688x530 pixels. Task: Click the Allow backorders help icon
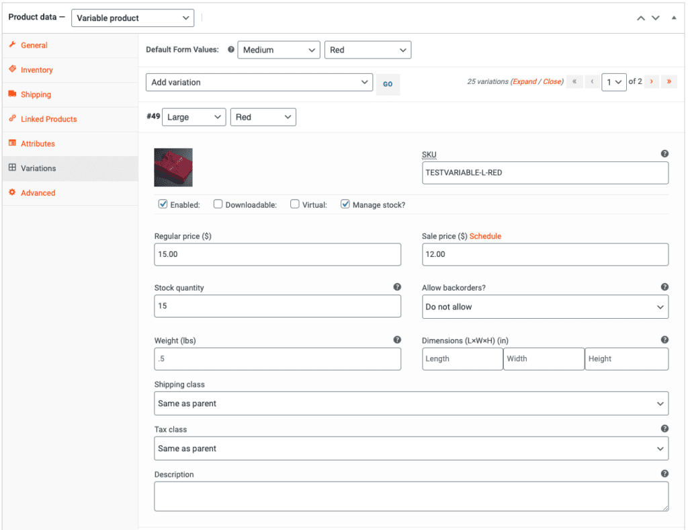coord(664,287)
